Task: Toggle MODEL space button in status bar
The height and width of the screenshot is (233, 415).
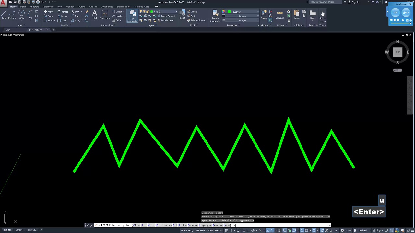Action: [219, 230]
